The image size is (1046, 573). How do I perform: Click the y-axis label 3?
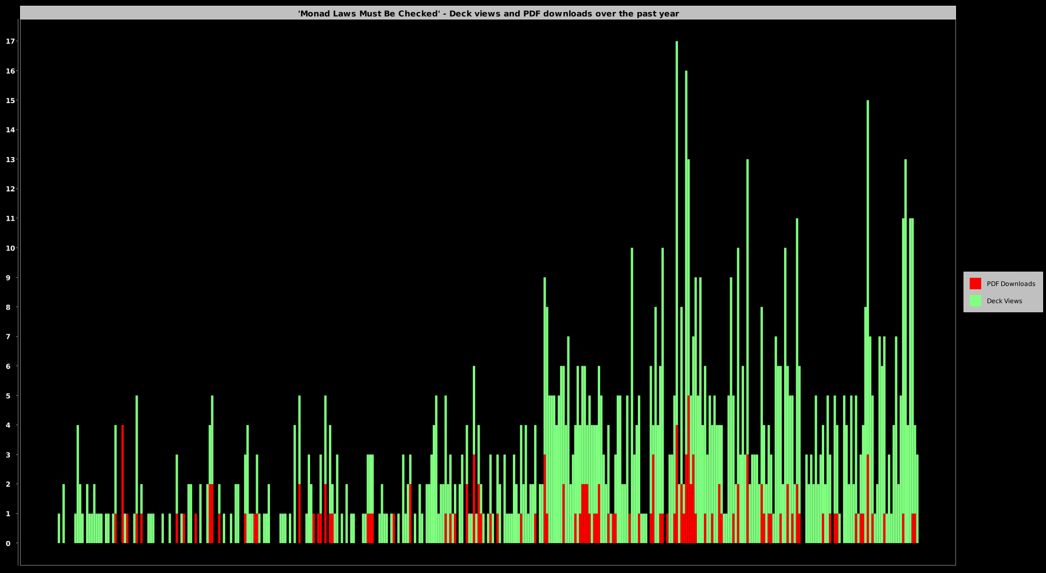tap(8, 454)
